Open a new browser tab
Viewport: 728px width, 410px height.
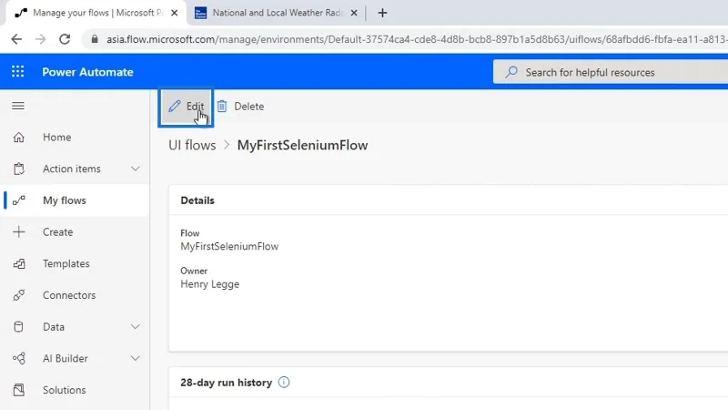coord(382,13)
